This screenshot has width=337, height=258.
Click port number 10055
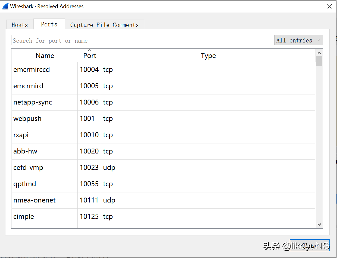click(x=89, y=184)
